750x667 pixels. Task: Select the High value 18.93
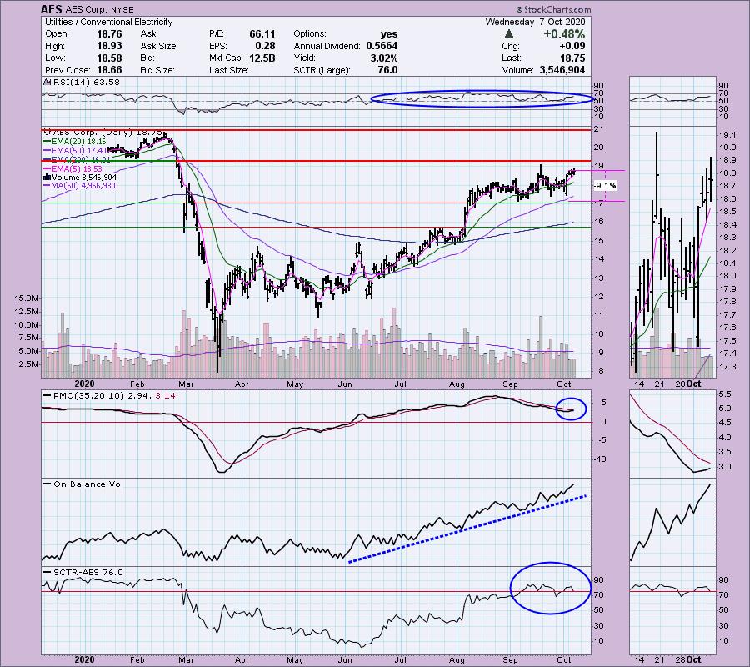tap(109, 46)
